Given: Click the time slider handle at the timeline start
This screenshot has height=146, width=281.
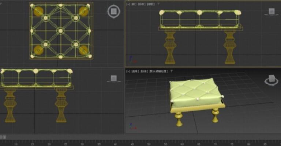Looking at the screenshot, I should click(3, 137).
